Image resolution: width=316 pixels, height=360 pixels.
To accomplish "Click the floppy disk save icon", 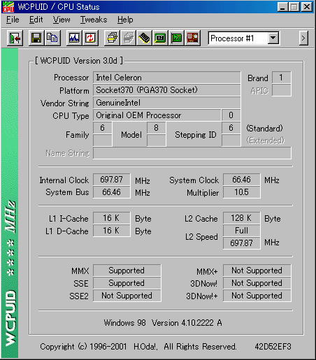I will coord(36,38).
